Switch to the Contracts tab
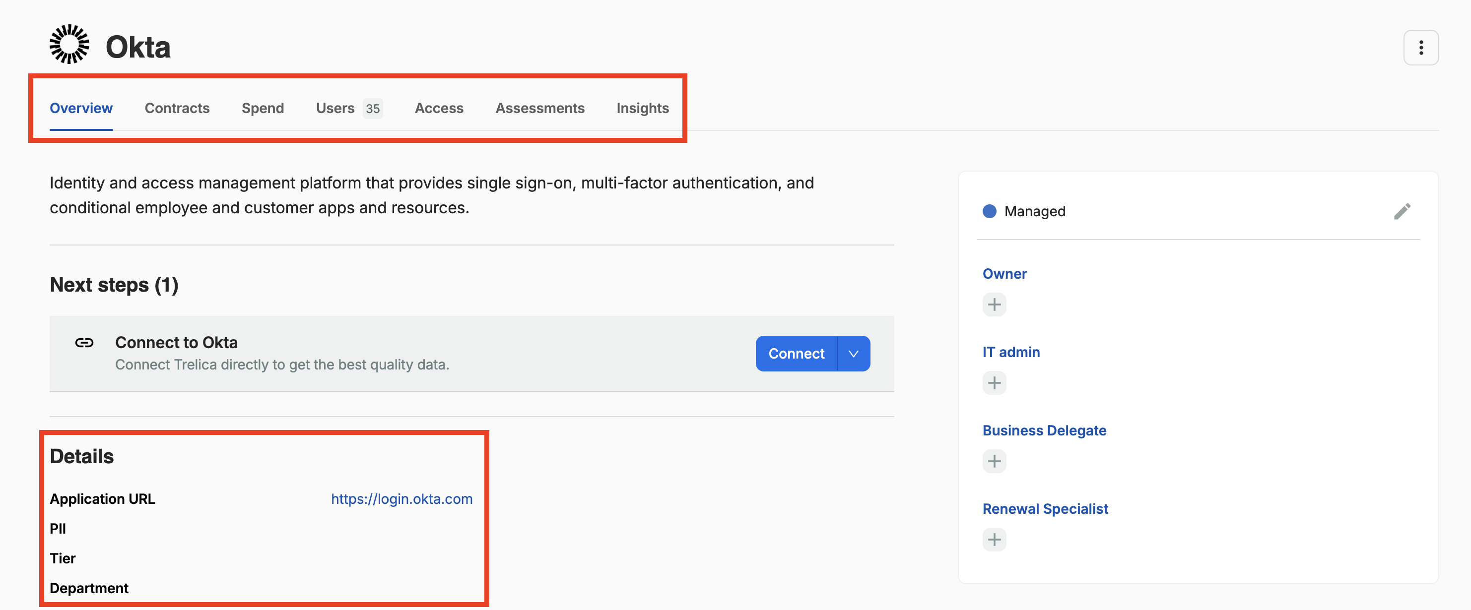 177,108
